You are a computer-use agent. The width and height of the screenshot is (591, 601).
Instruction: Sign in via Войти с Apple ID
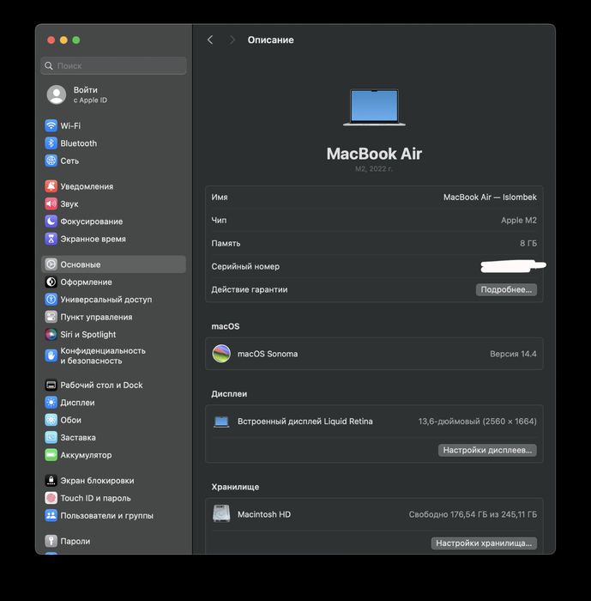(90, 94)
